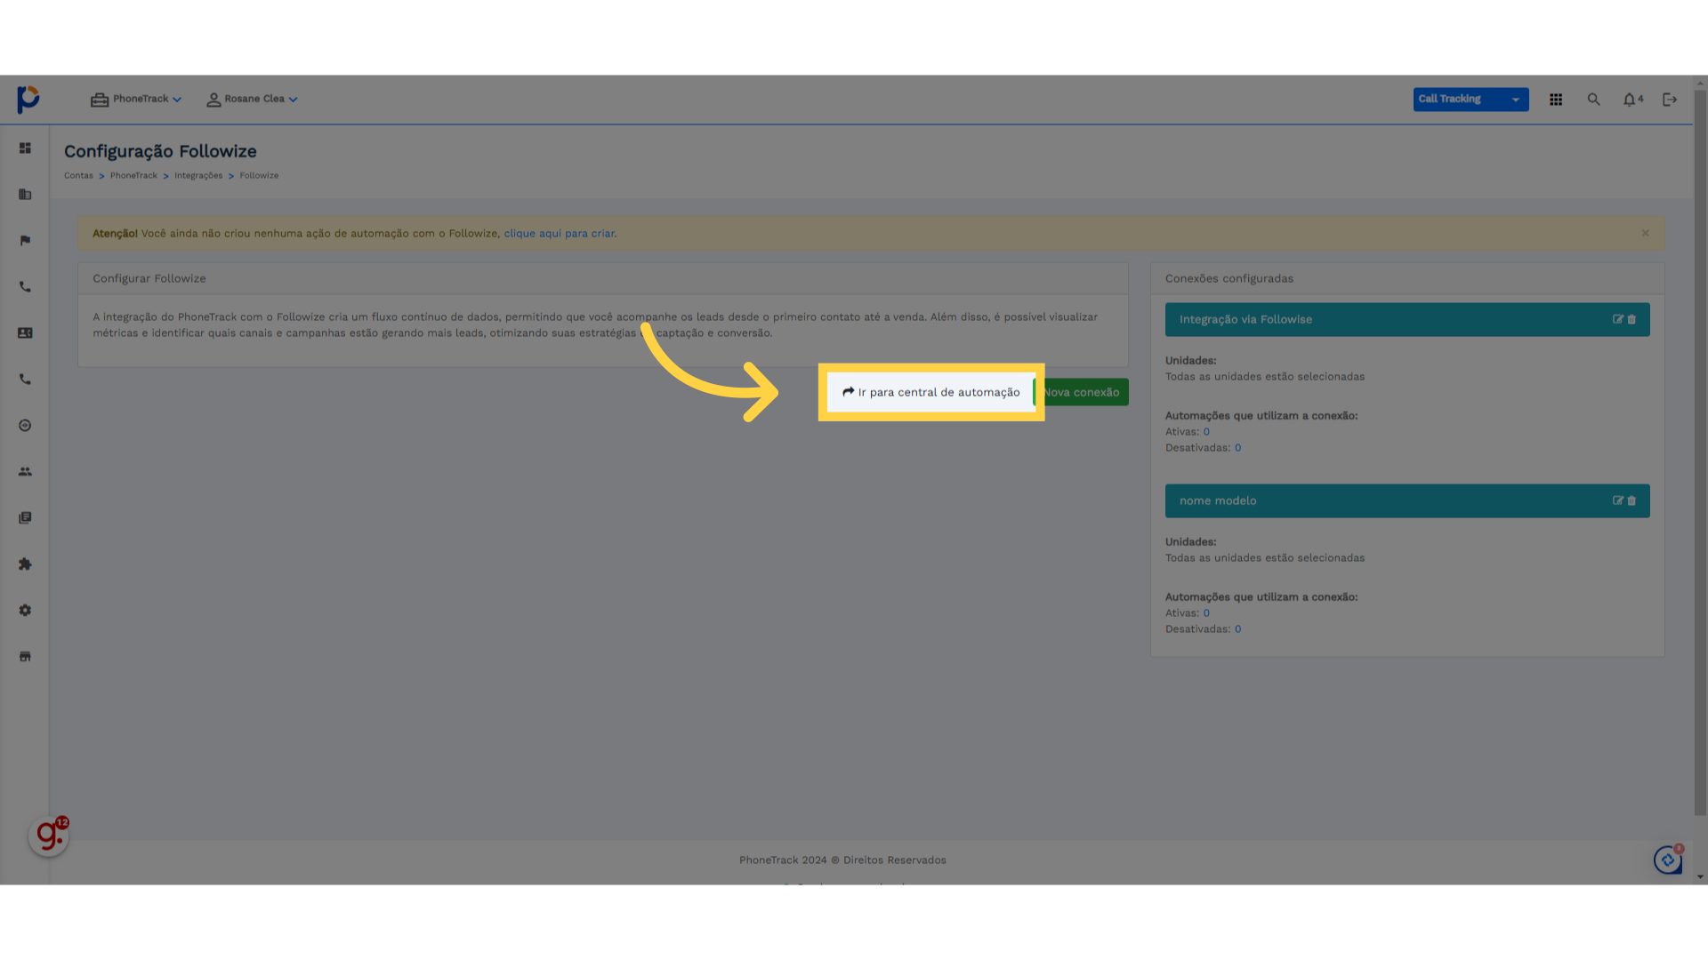The image size is (1708, 960).
Task: Open the circular target icon in sidebar
Action: pos(25,426)
